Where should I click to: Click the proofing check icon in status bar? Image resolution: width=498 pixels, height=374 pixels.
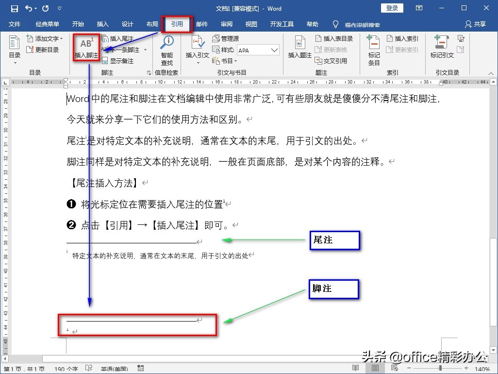[x=89, y=368]
